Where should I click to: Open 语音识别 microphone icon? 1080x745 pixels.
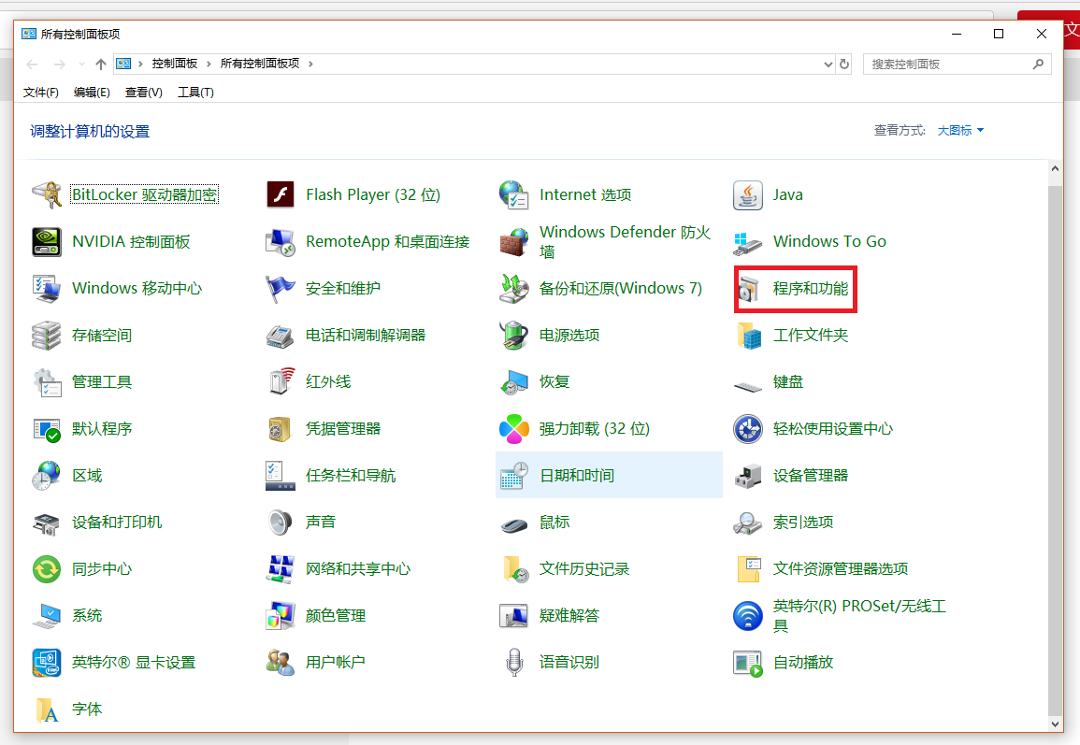point(514,663)
